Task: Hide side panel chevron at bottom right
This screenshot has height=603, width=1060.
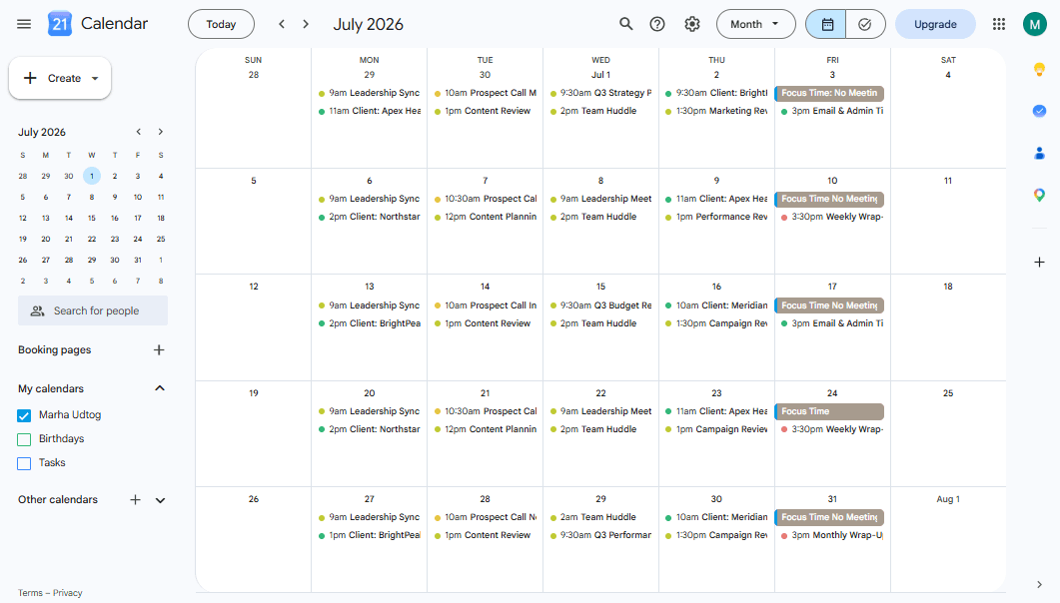Action: tap(1039, 585)
